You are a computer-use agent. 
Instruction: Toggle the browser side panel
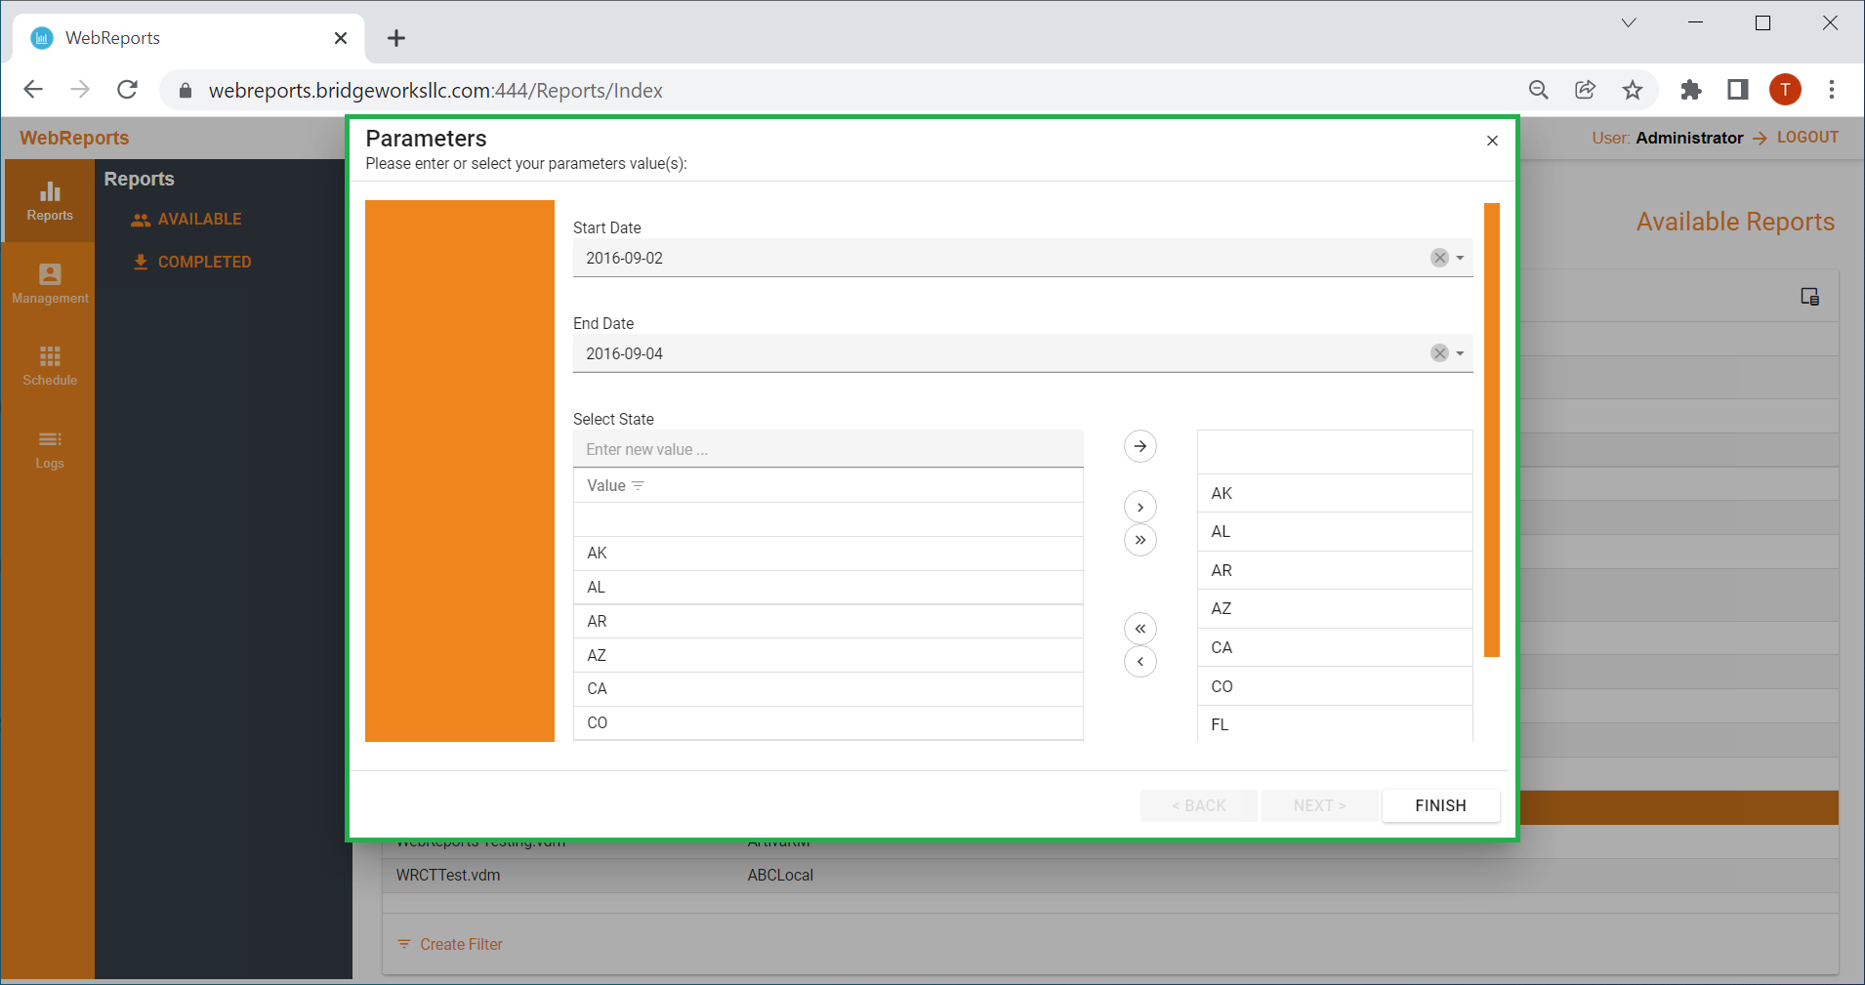[x=1737, y=90]
